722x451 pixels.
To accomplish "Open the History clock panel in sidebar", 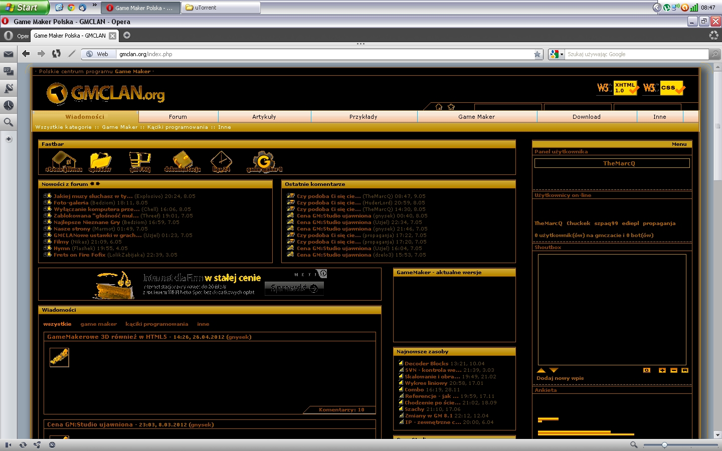I will tap(9, 105).
